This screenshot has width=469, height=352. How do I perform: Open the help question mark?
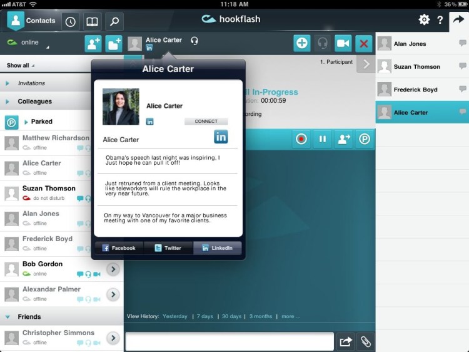point(440,20)
